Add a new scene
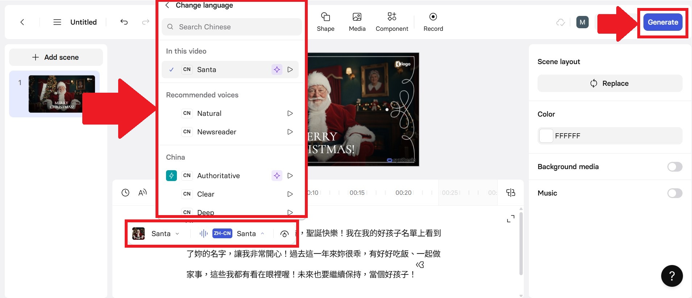 point(56,57)
